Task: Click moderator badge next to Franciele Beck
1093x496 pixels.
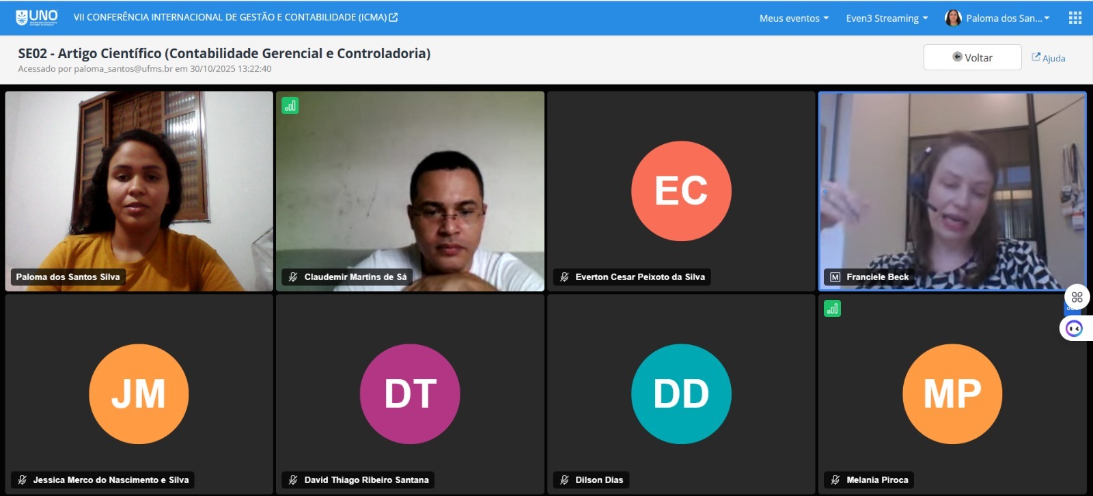Action: (835, 277)
